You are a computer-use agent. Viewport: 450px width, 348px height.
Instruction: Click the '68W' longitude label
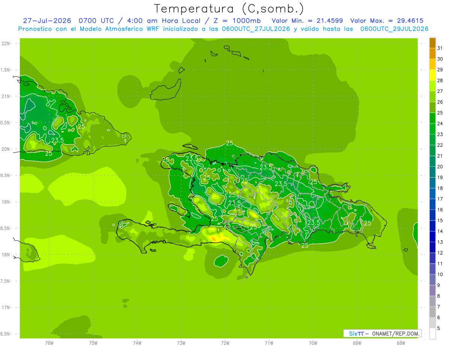(x=401, y=343)
